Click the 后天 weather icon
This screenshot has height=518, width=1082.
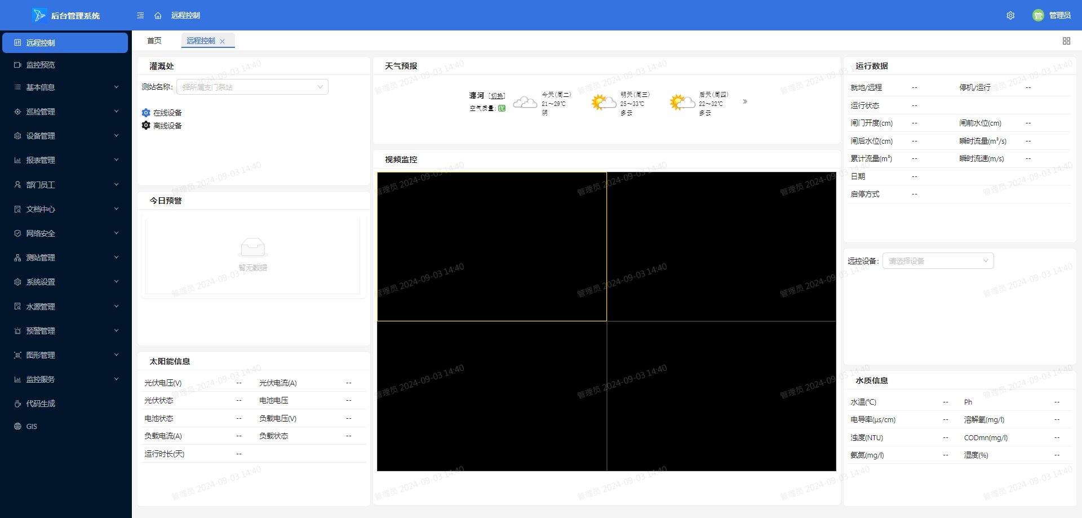click(682, 102)
